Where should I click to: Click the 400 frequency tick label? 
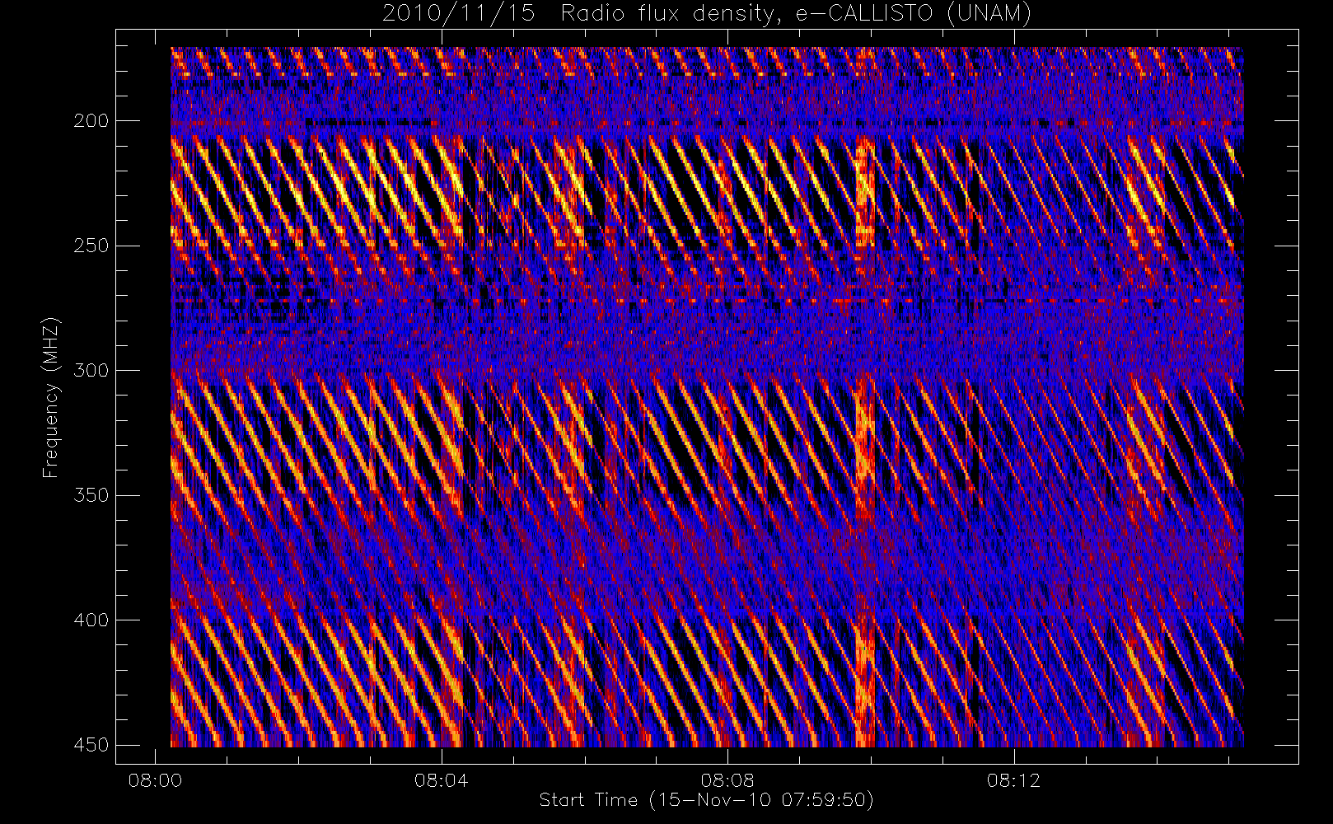tap(91, 620)
